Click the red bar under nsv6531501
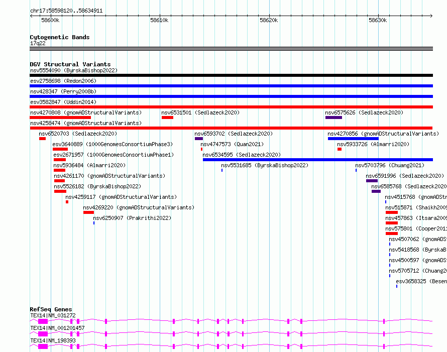The image size is (447, 352). [x=167, y=118]
